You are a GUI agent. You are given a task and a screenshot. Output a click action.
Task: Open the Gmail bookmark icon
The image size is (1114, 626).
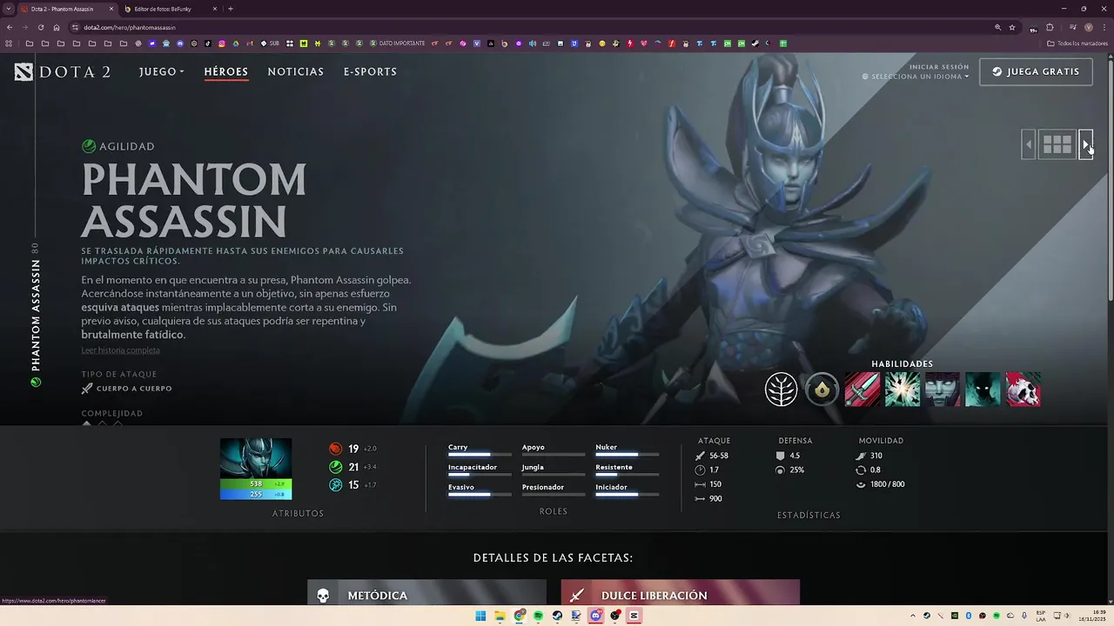click(250, 43)
